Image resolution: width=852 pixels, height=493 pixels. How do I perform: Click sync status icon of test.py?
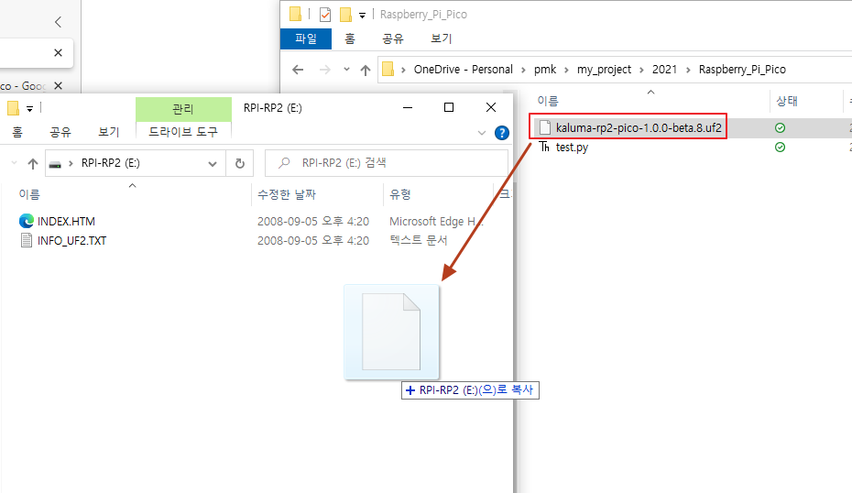click(x=780, y=148)
